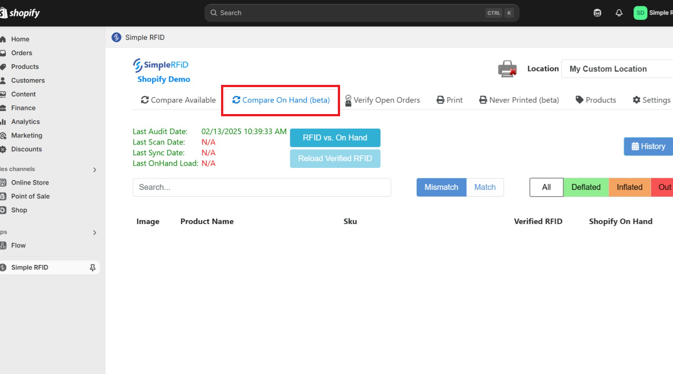673x374 pixels.
Task: Click the Settings gear icon
Action: click(x=637, y=100)
